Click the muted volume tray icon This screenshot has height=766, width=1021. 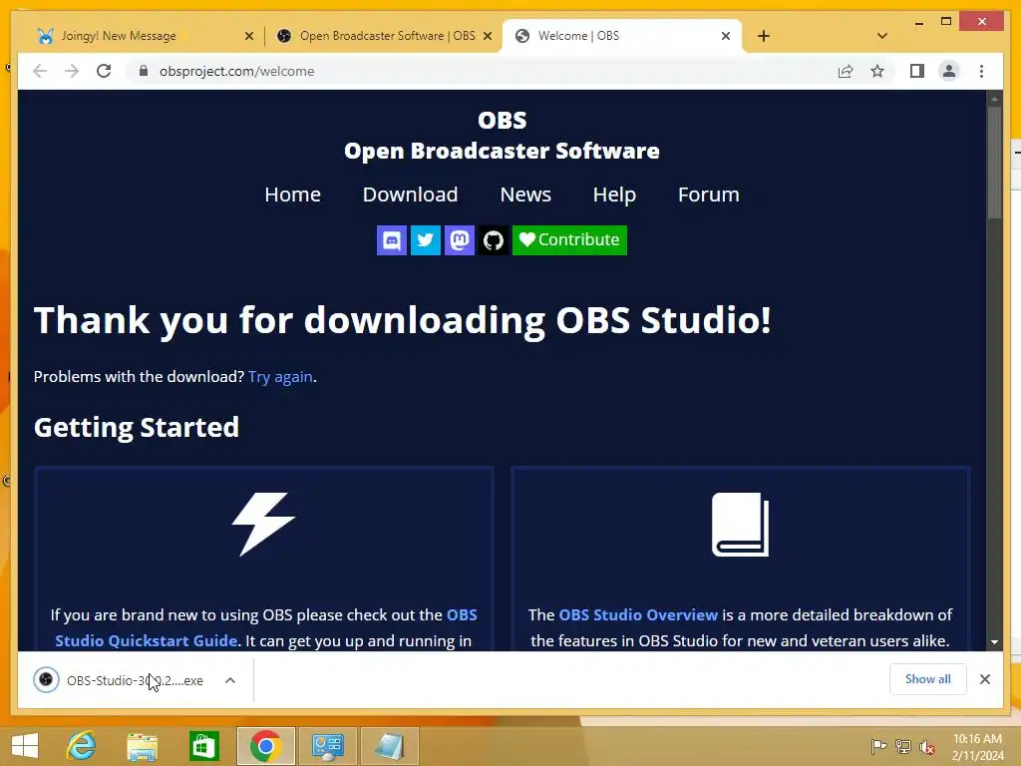pyautogui.click(x=926, y=747)
